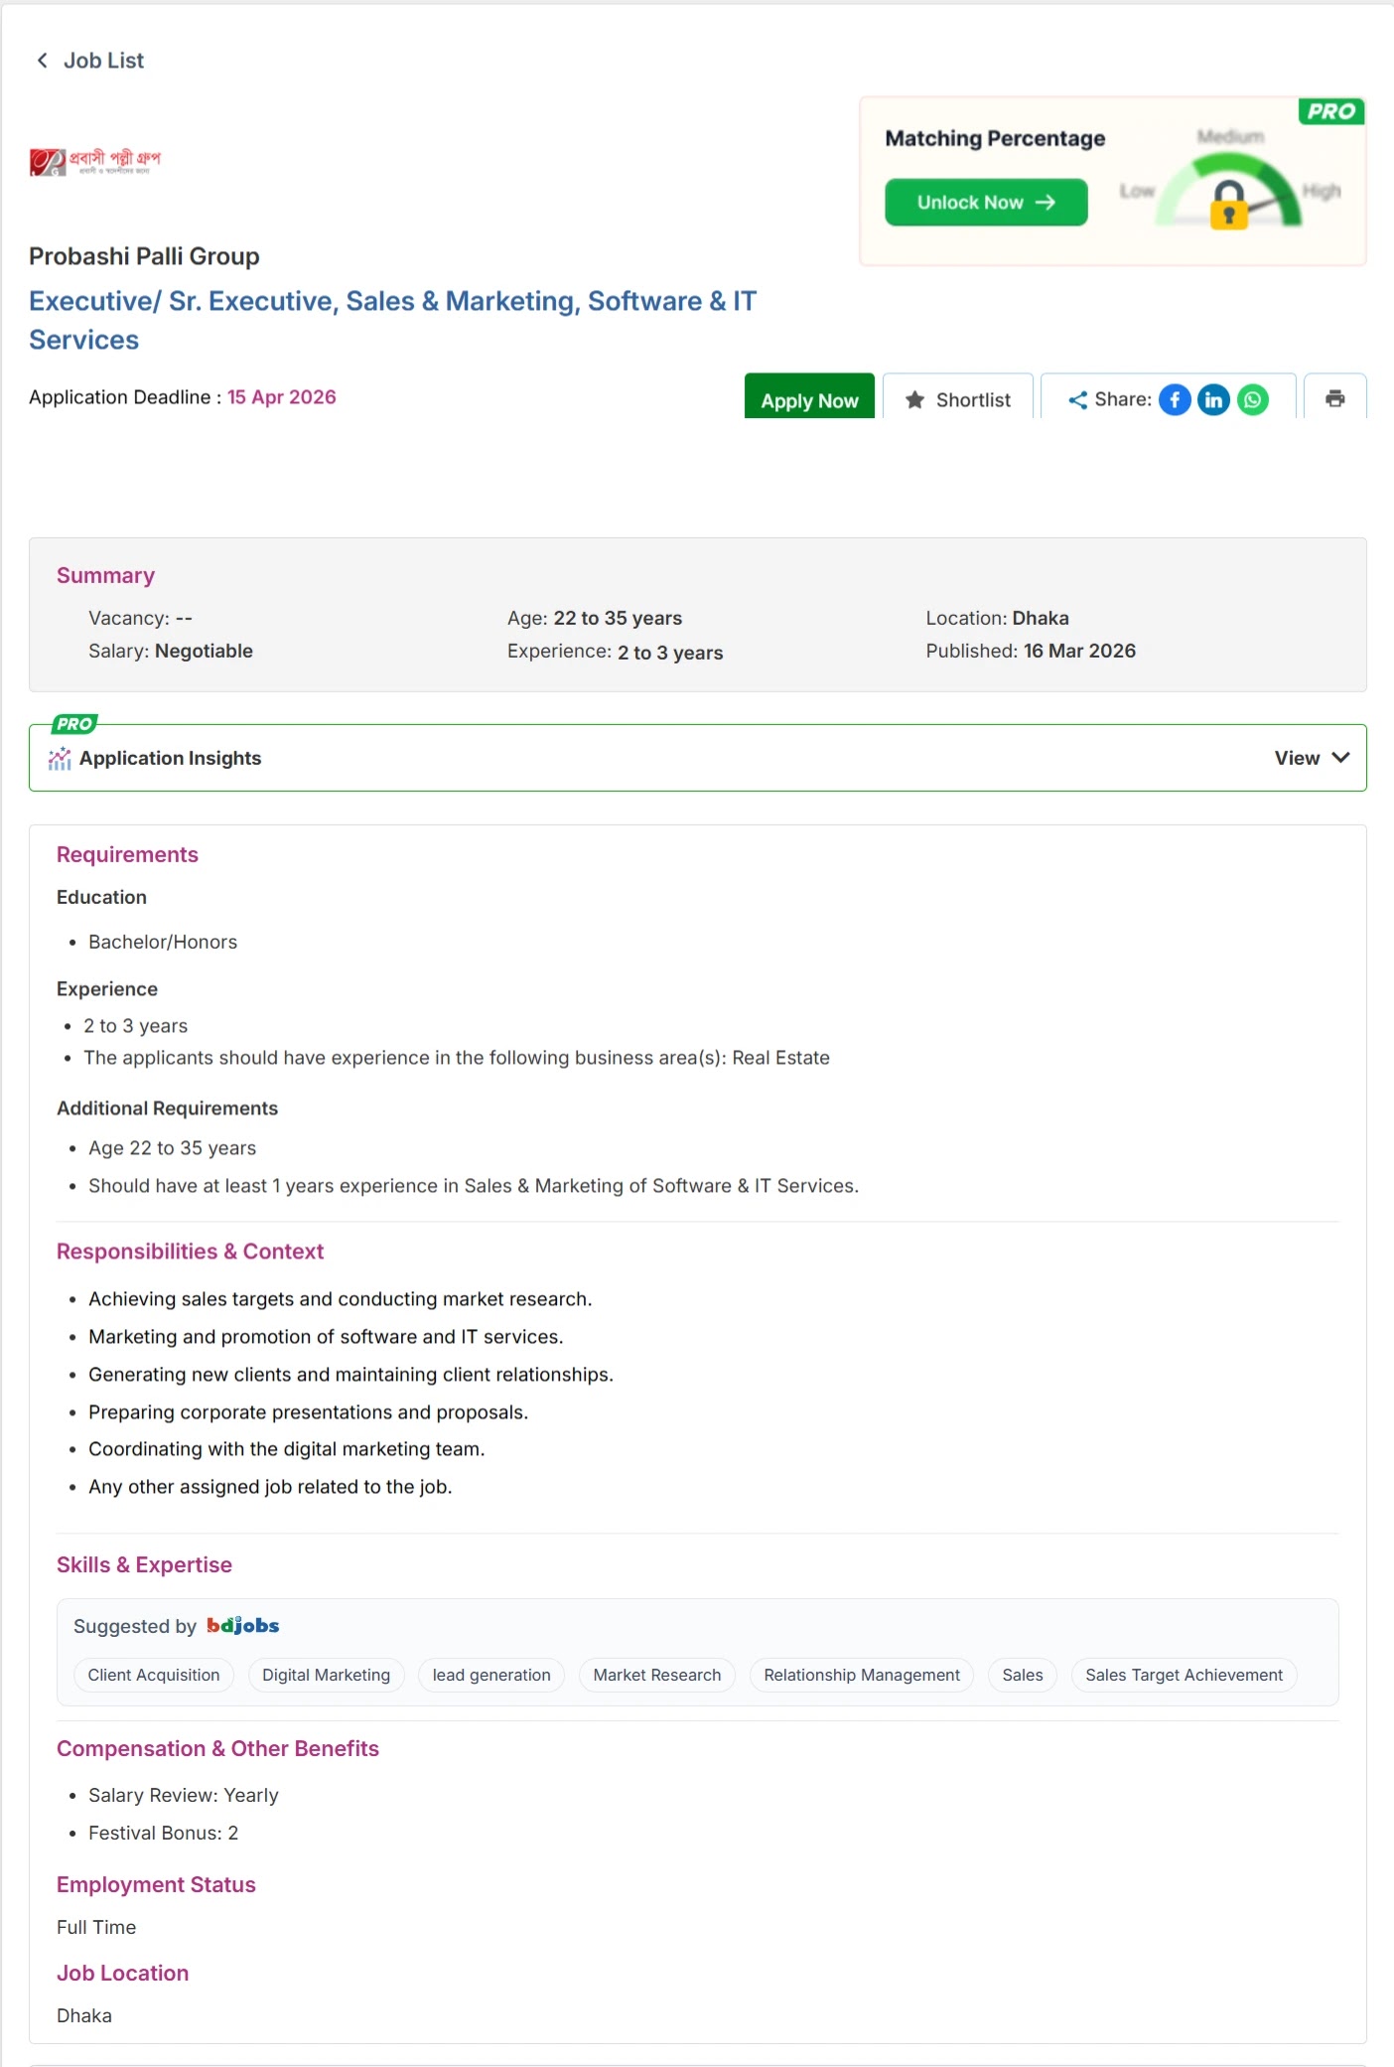Select the Market Research skill tag
Image resolution: width=1394 pixels, height=2067 pixels.
tap(657, 1675)
